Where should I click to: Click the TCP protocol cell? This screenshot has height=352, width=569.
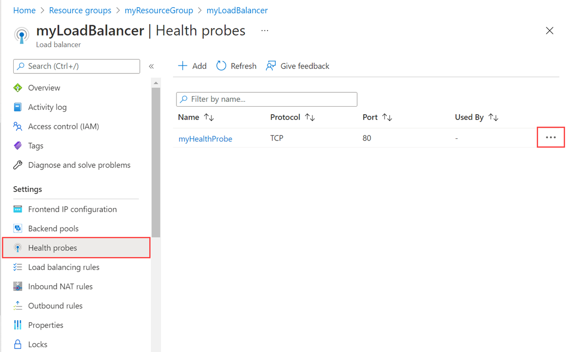click(277, 138)
